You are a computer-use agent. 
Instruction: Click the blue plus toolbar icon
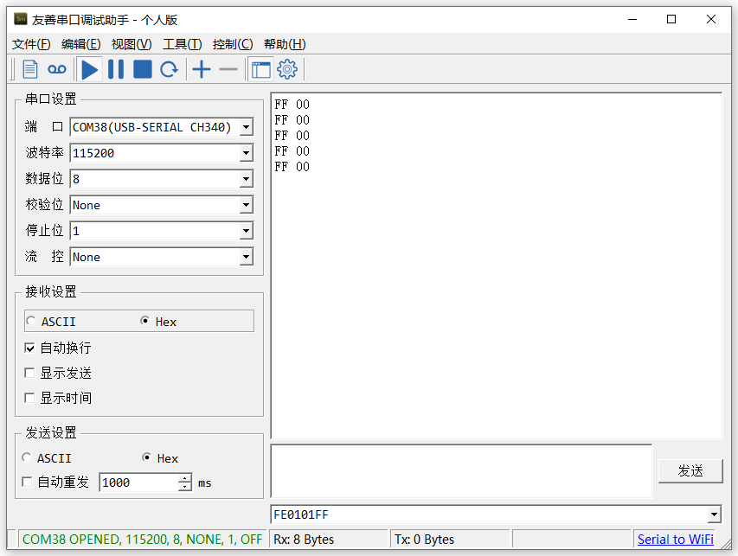(202, 69)
